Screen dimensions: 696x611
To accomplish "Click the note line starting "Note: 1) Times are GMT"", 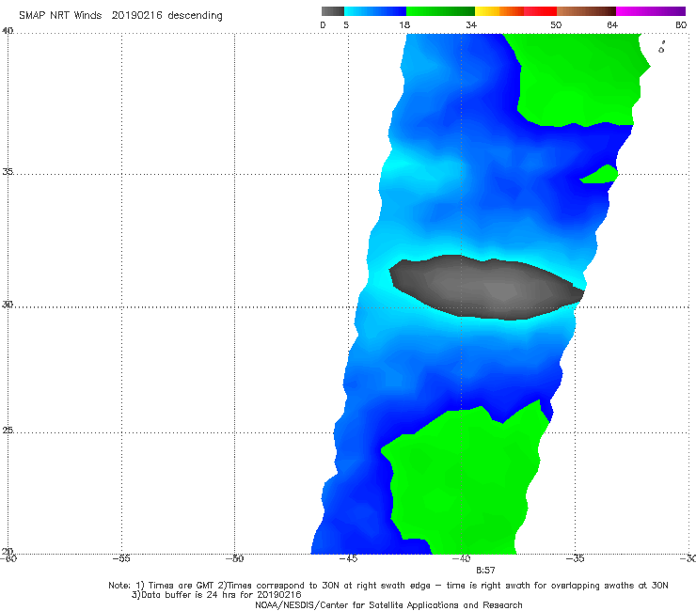I will (x=388, y=586).
